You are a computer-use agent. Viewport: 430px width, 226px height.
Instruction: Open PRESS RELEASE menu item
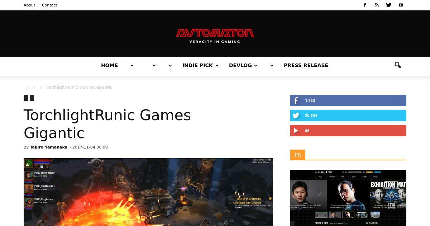point(306,65)
